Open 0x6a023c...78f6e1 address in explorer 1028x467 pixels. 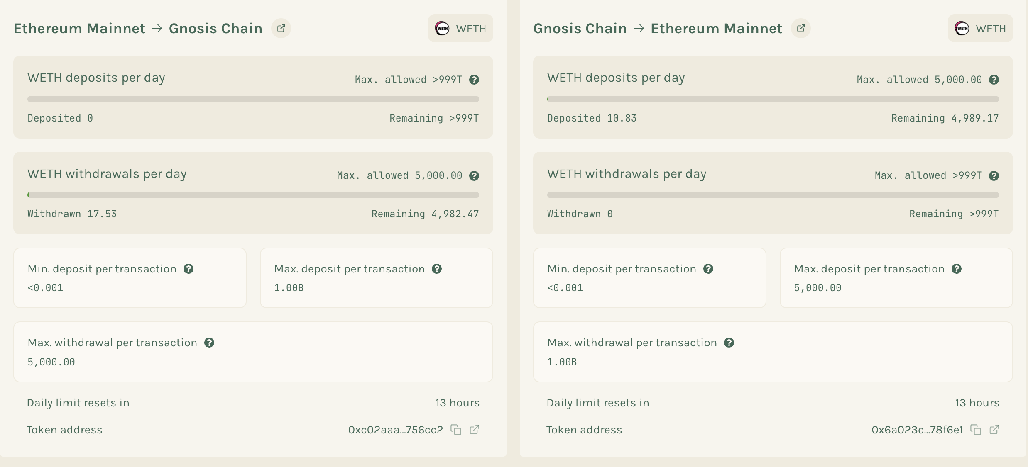pyautogui.click(x=994, y=430)
